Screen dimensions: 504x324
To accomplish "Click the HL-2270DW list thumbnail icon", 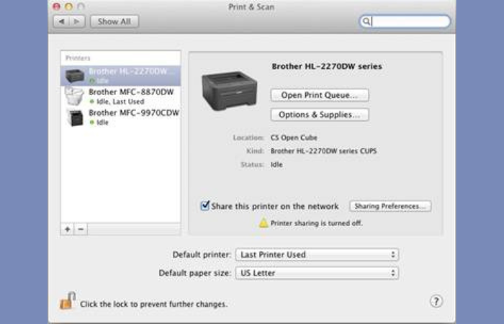I will [75, 76].
